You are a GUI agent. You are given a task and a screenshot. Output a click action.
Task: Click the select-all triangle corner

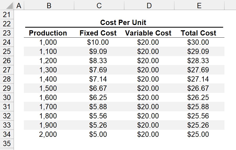tap(7, 5)
